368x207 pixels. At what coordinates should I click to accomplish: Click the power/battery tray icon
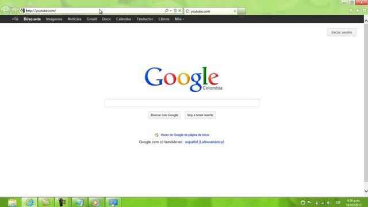[316, 202]
